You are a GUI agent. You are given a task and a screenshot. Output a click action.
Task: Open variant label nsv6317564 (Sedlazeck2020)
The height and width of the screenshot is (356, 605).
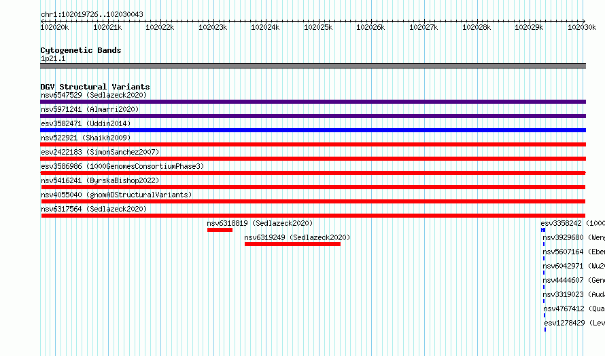[94, 209]
